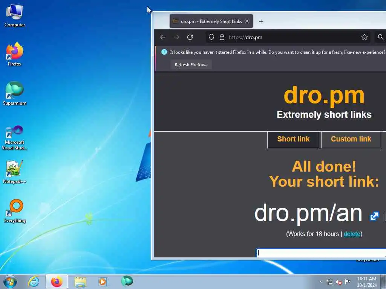
Task: Click the muted volume tray icon
Action: click(339, 282)
